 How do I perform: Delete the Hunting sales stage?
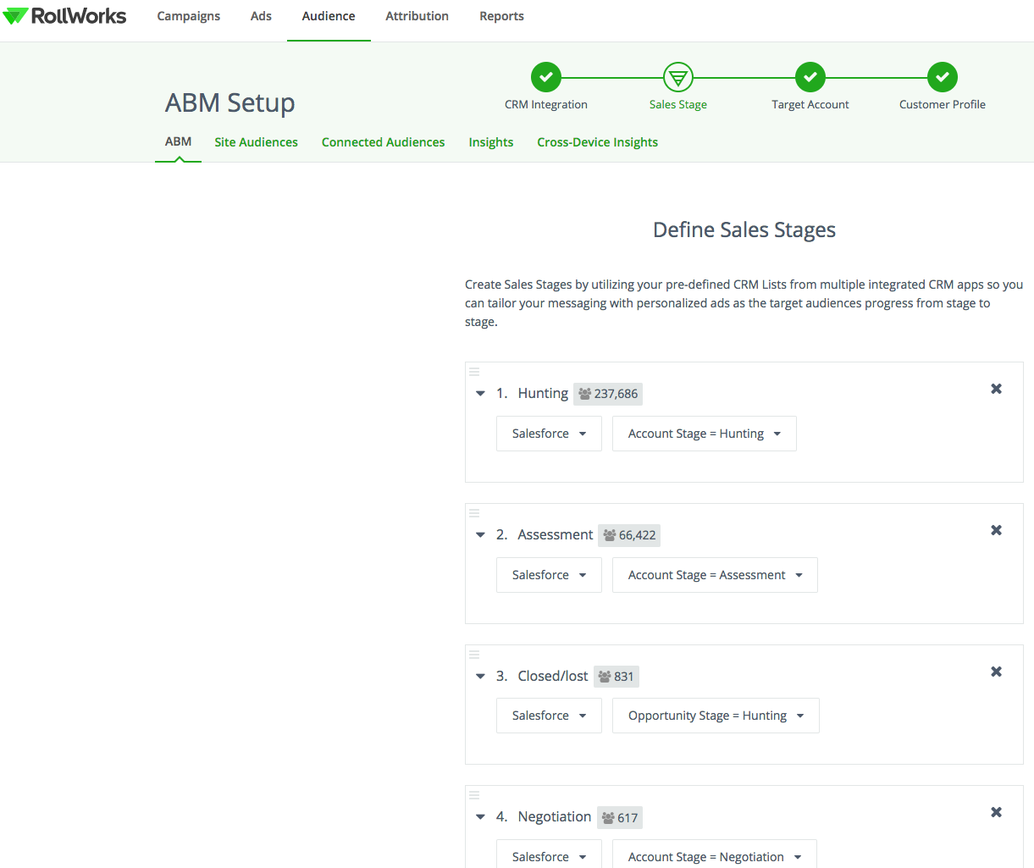996,389
